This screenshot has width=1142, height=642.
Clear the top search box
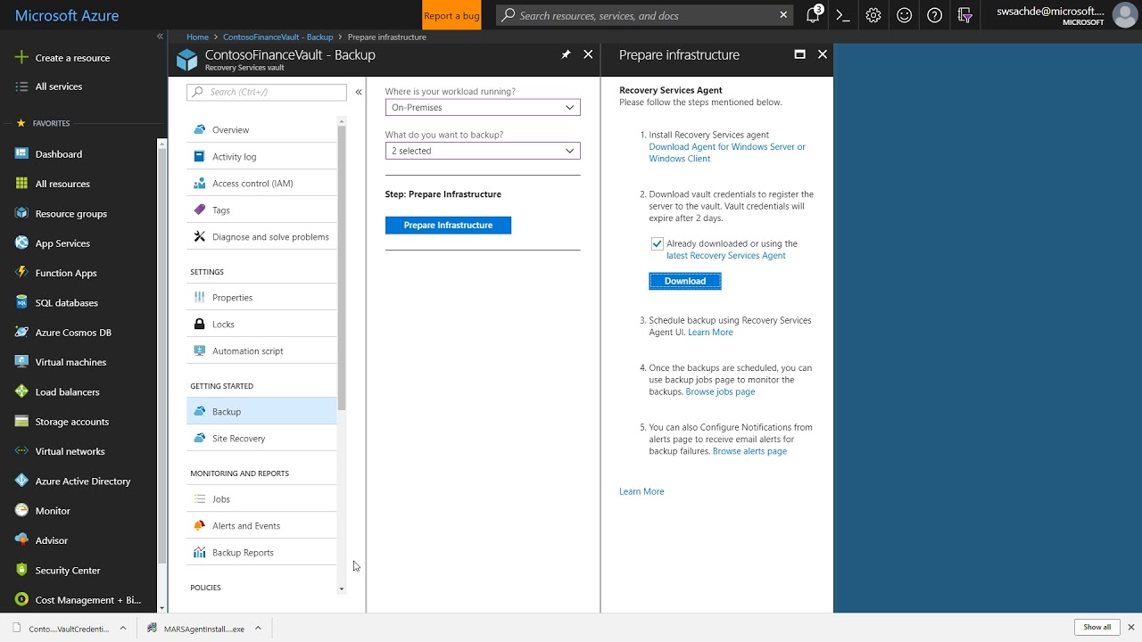pyautogui.click(x=783, y=15)
